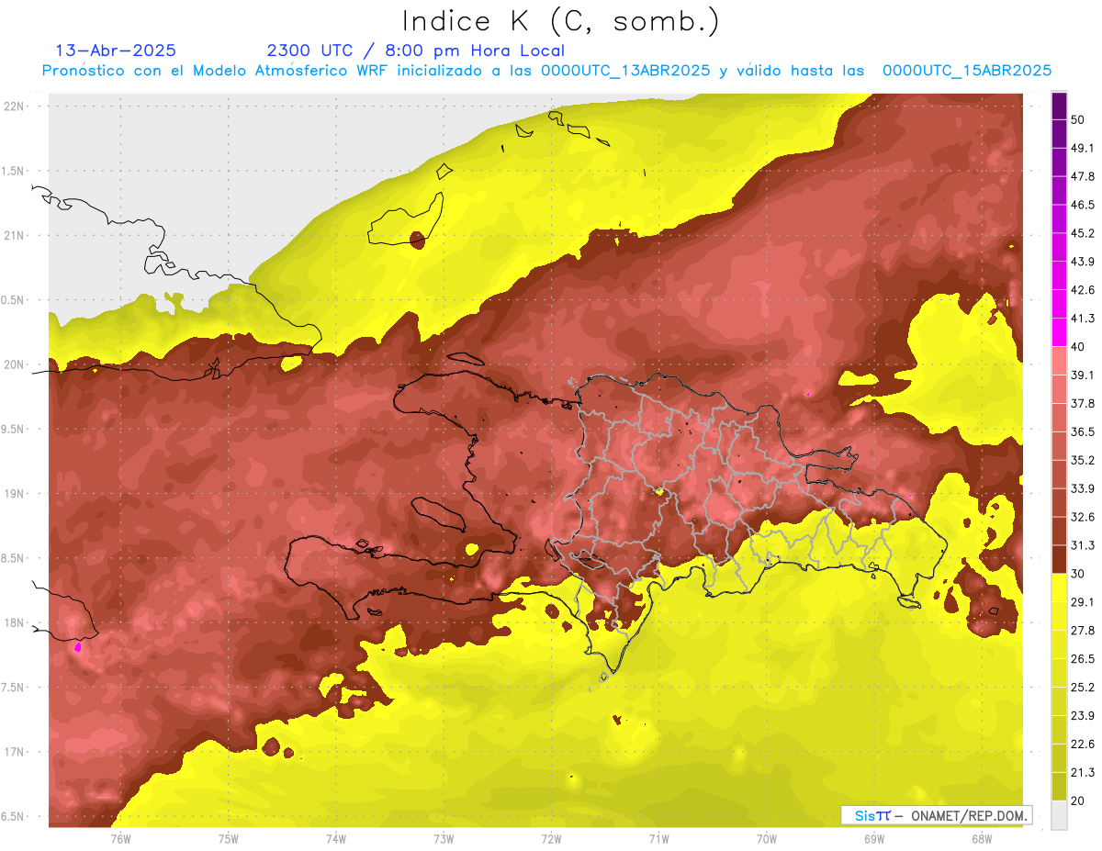Click the '21.3' colorbar value
This screenshot has height=851, width=1102.
tap(1083, 773)
